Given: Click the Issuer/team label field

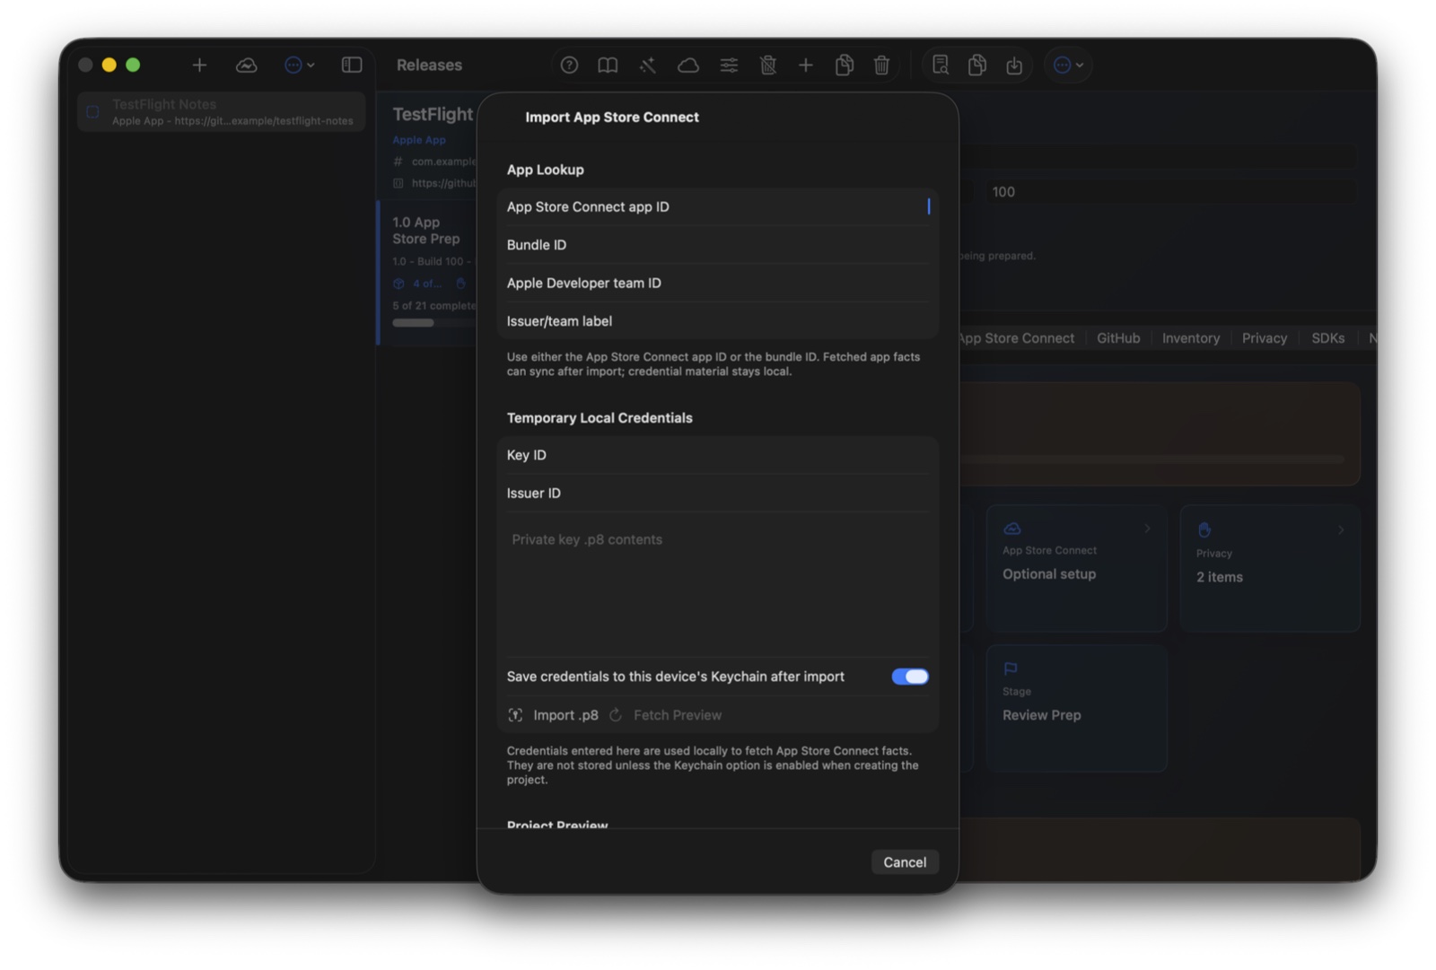Looking at the screenshot, I should pos(717,320).
